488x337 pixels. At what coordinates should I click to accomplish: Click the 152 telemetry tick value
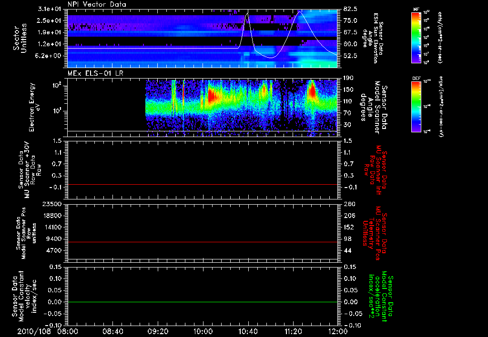coord(348,227)
